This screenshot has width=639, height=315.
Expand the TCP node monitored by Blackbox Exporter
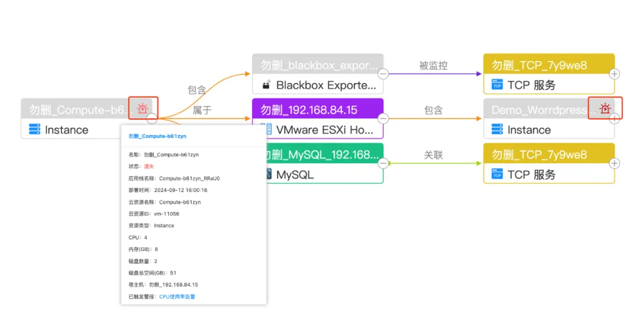coord(615,74)
